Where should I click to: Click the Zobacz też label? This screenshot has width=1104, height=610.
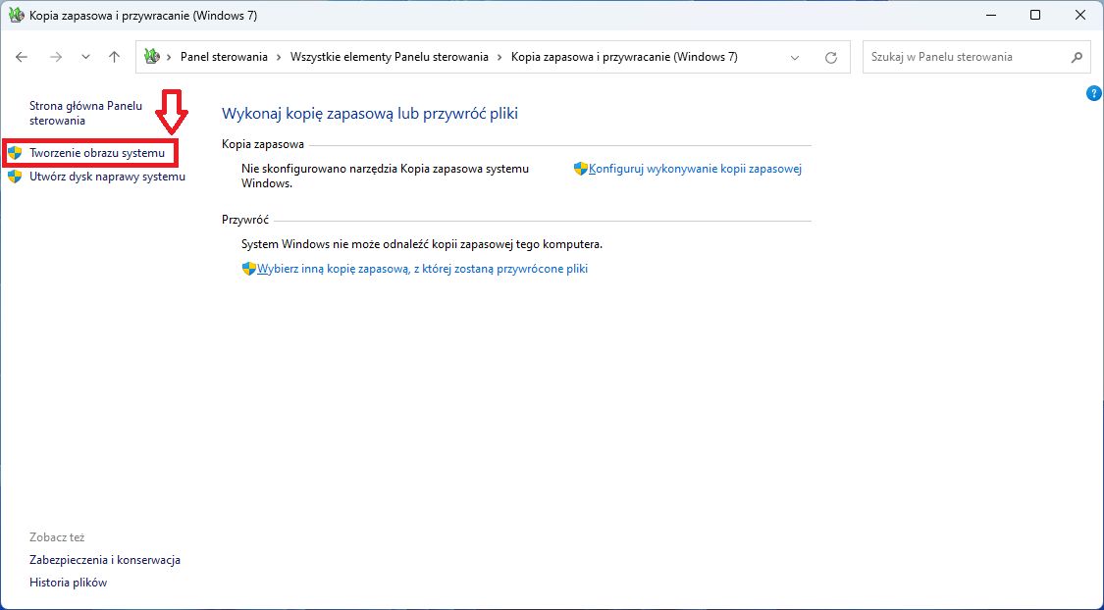[57, 537]
